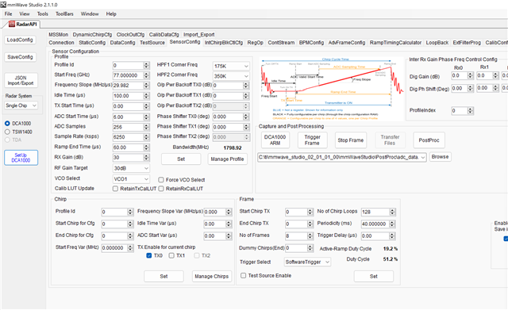This screenshot has height=310, width=508.
Task: Click the Trigger Delay (µs) field
Action: (375, 236)
